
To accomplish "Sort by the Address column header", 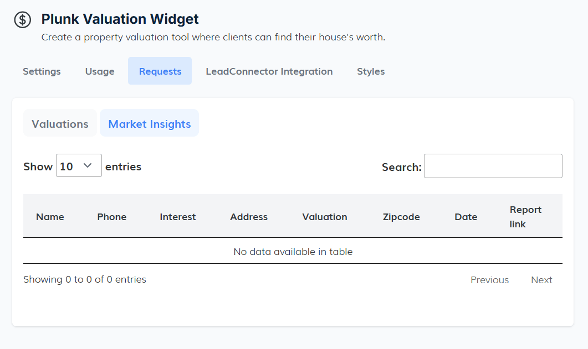I will (x=249, y=217).
